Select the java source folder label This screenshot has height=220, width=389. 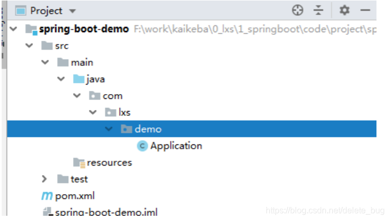(x=96, y=80)
